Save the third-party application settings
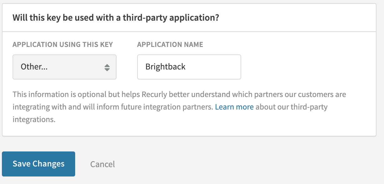Image resolution: width=384 pixels, height=184 pixels. click(38, 164)
